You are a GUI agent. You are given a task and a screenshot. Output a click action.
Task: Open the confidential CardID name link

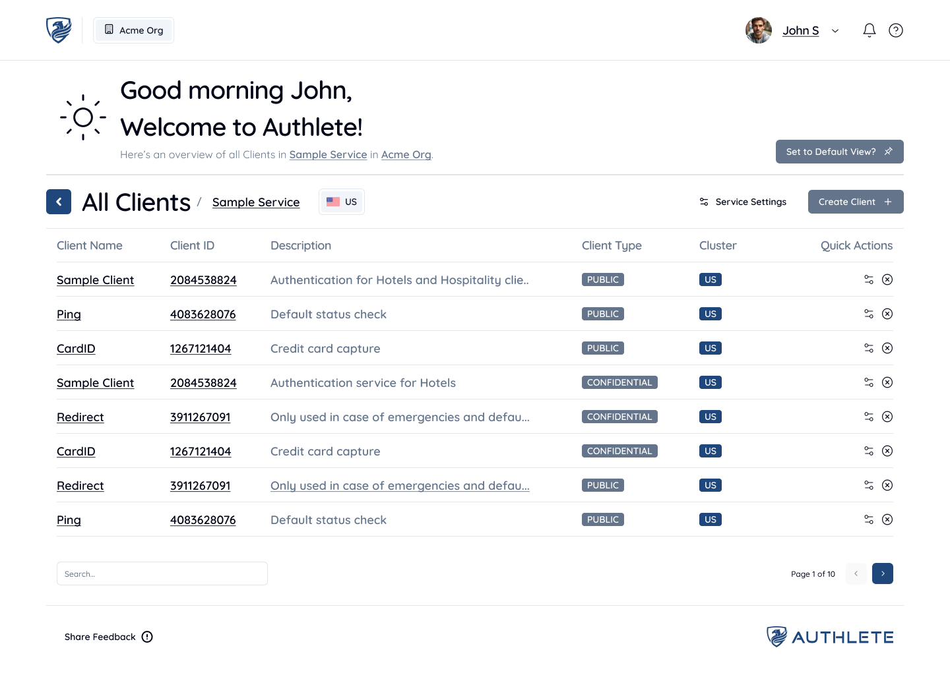(76, 452)
